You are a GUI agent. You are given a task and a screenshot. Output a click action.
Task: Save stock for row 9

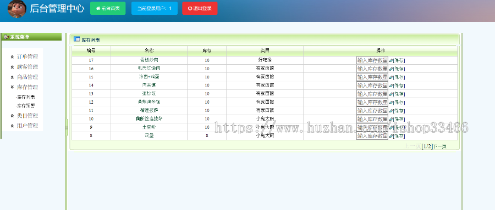pyautogui.click(x=399, y=128)
